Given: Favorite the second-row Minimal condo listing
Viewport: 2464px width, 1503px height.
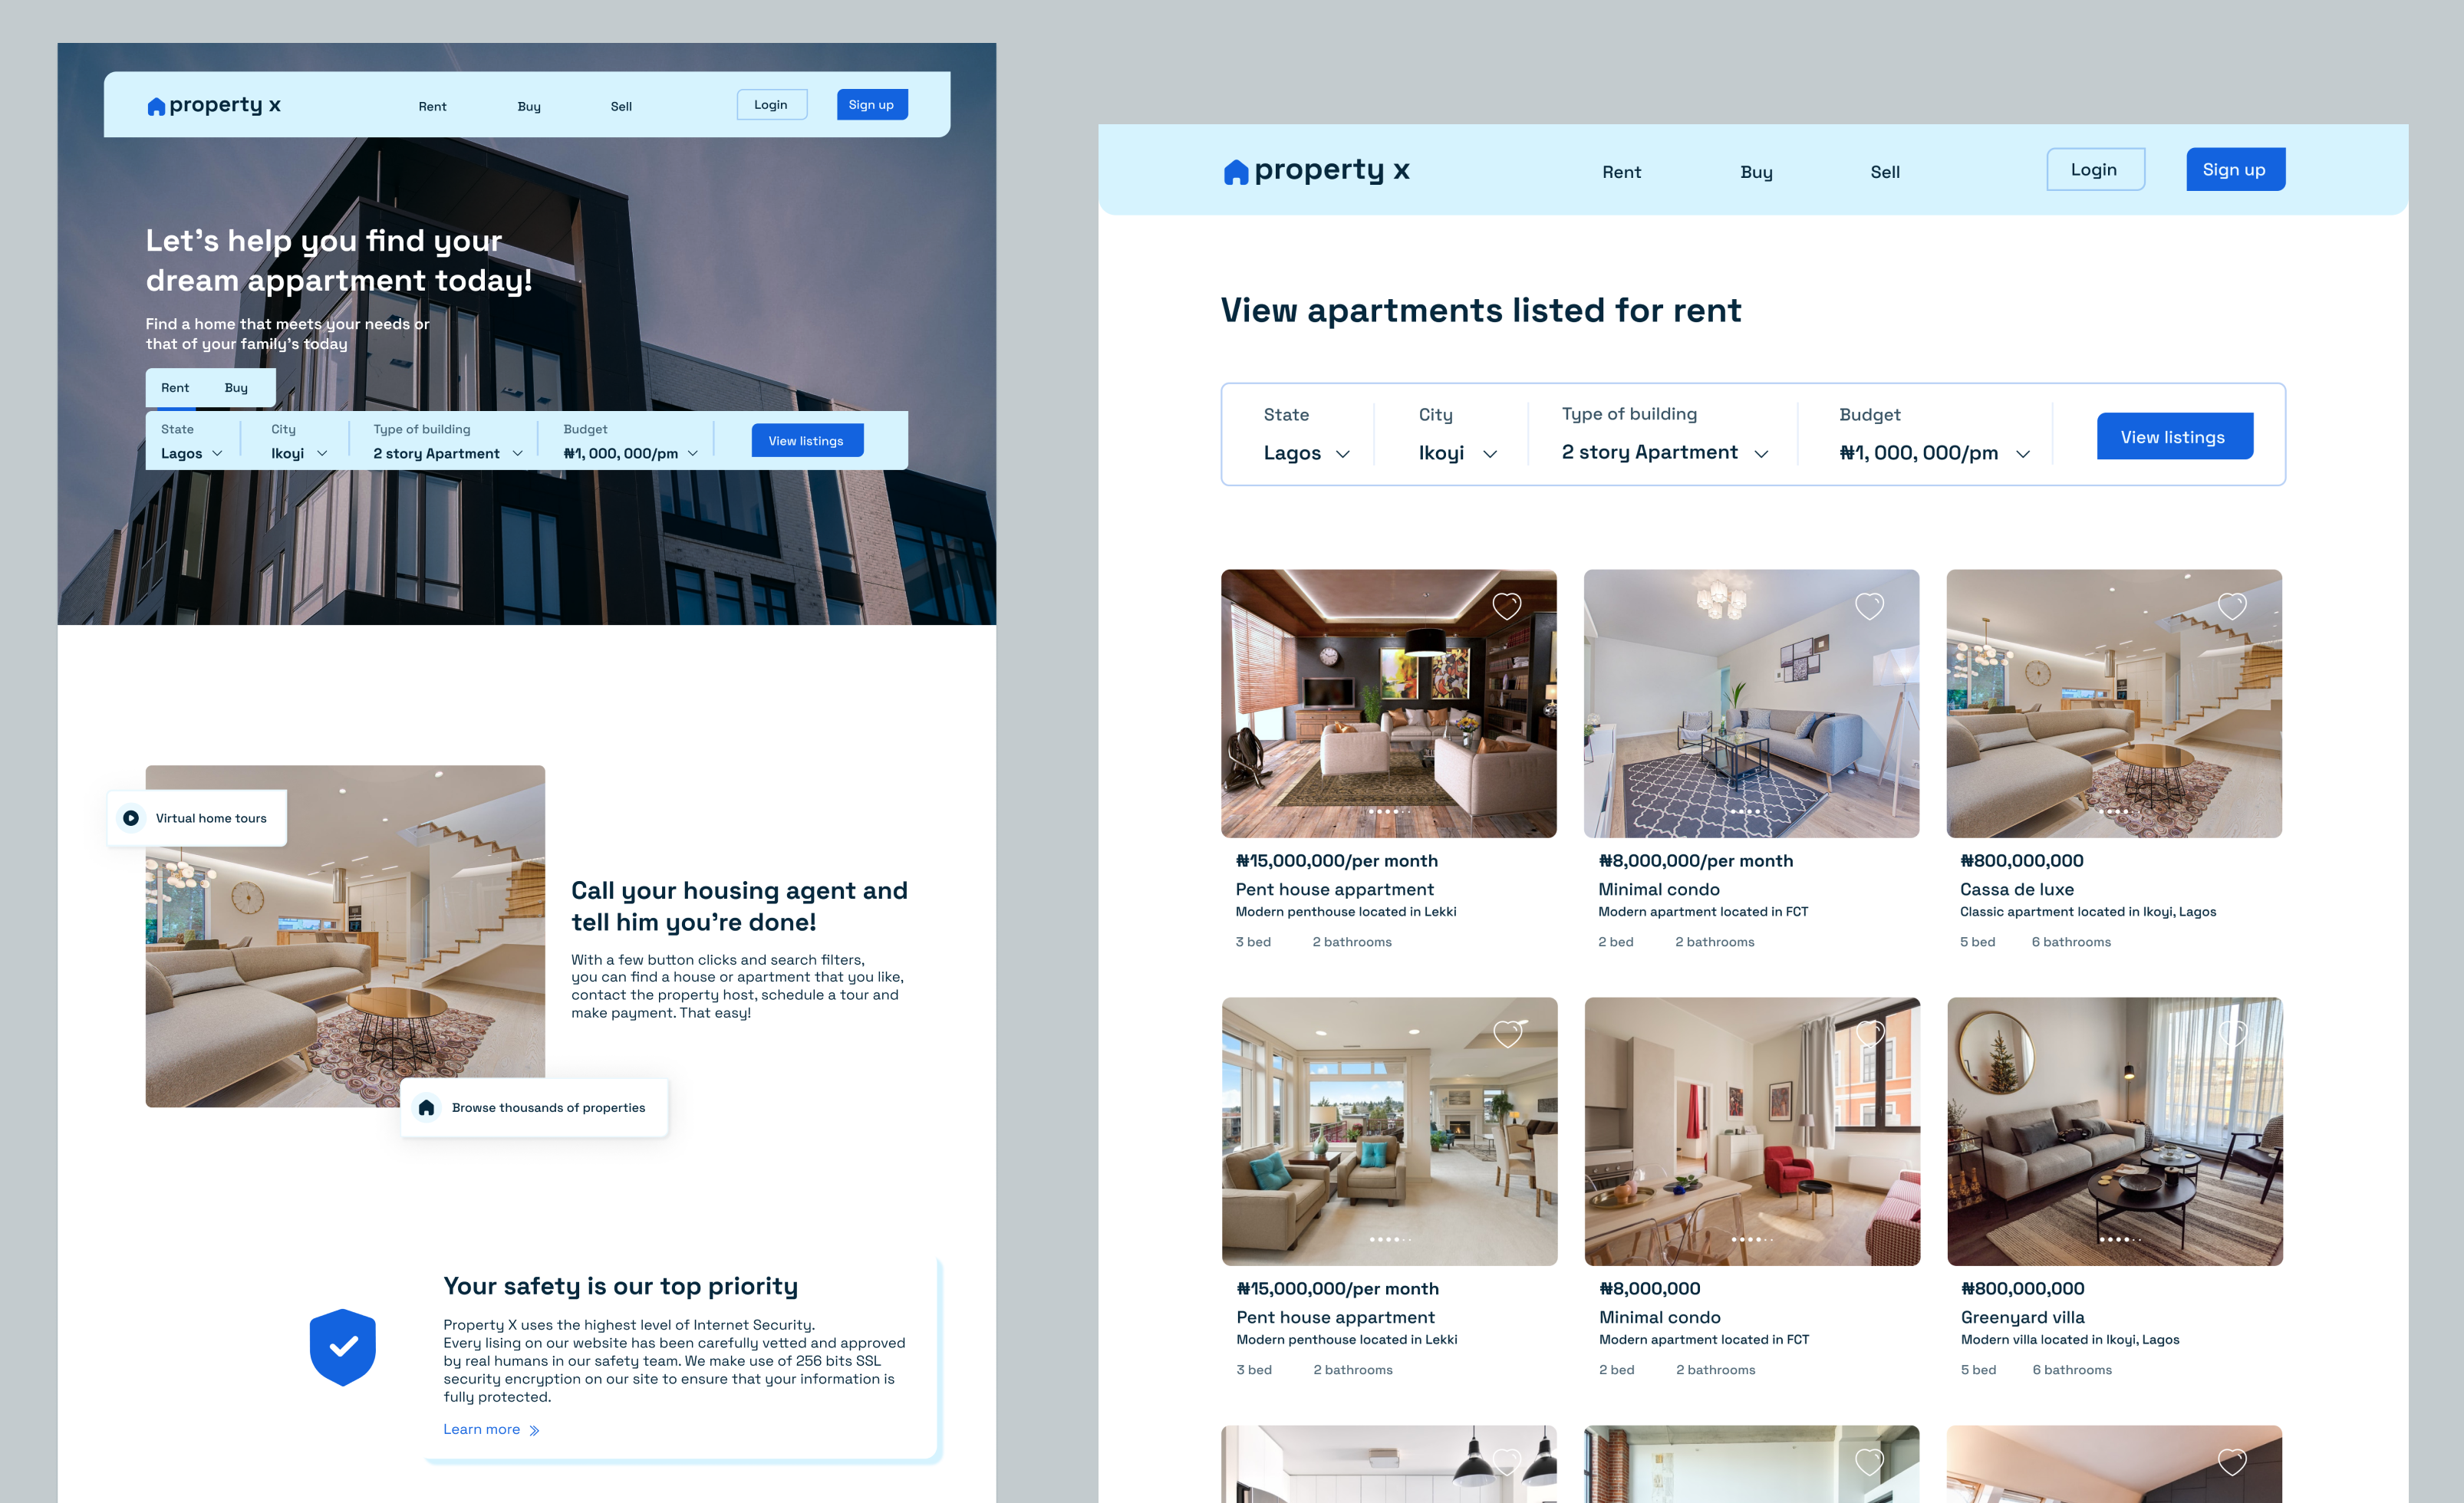Looking at the screenshot, I should 1870,1034.
